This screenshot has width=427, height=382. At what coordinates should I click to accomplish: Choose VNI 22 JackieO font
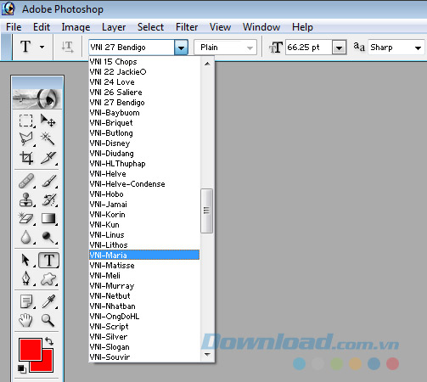click(x=144, y=72)
